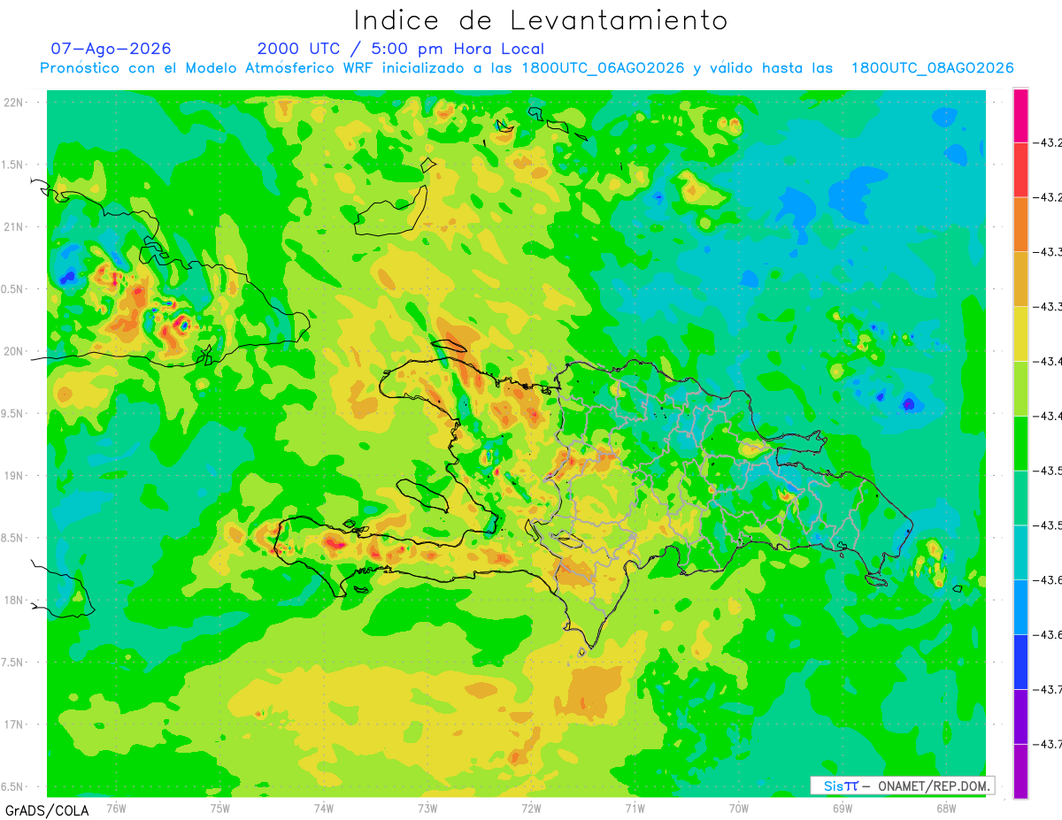
Task: Click the '68W' longitude label
Action: (x=945, y=807)
